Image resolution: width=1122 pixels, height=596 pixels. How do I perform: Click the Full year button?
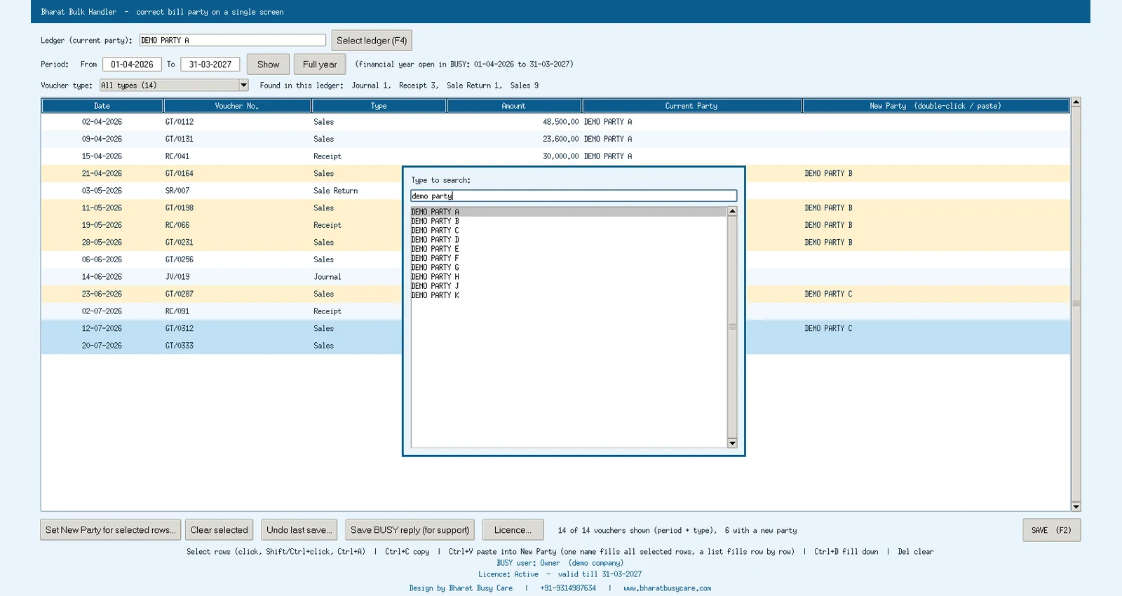[x=320, y=65]
